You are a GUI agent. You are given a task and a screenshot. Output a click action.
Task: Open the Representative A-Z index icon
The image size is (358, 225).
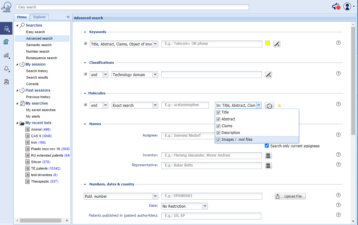[268, 166]
